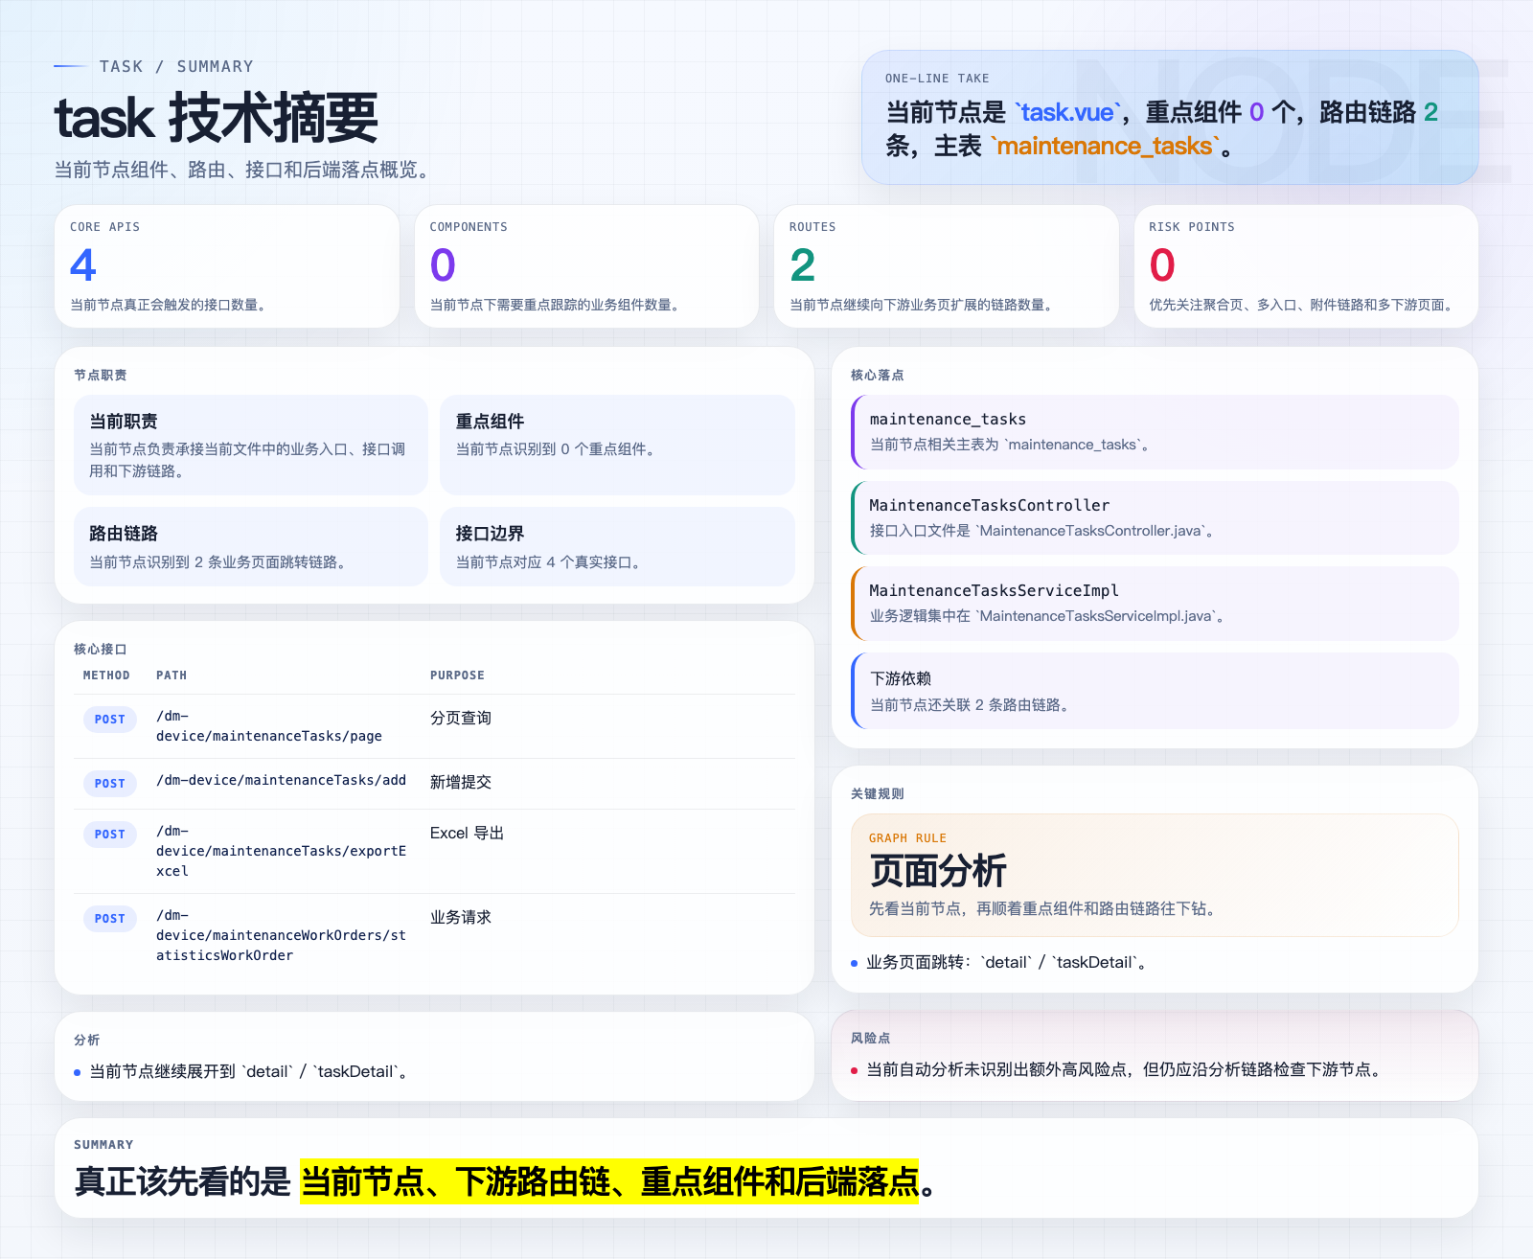The image size is (1533, 1259).
Task: Select the ROUTES card showing 2
Action: point(946,266)
